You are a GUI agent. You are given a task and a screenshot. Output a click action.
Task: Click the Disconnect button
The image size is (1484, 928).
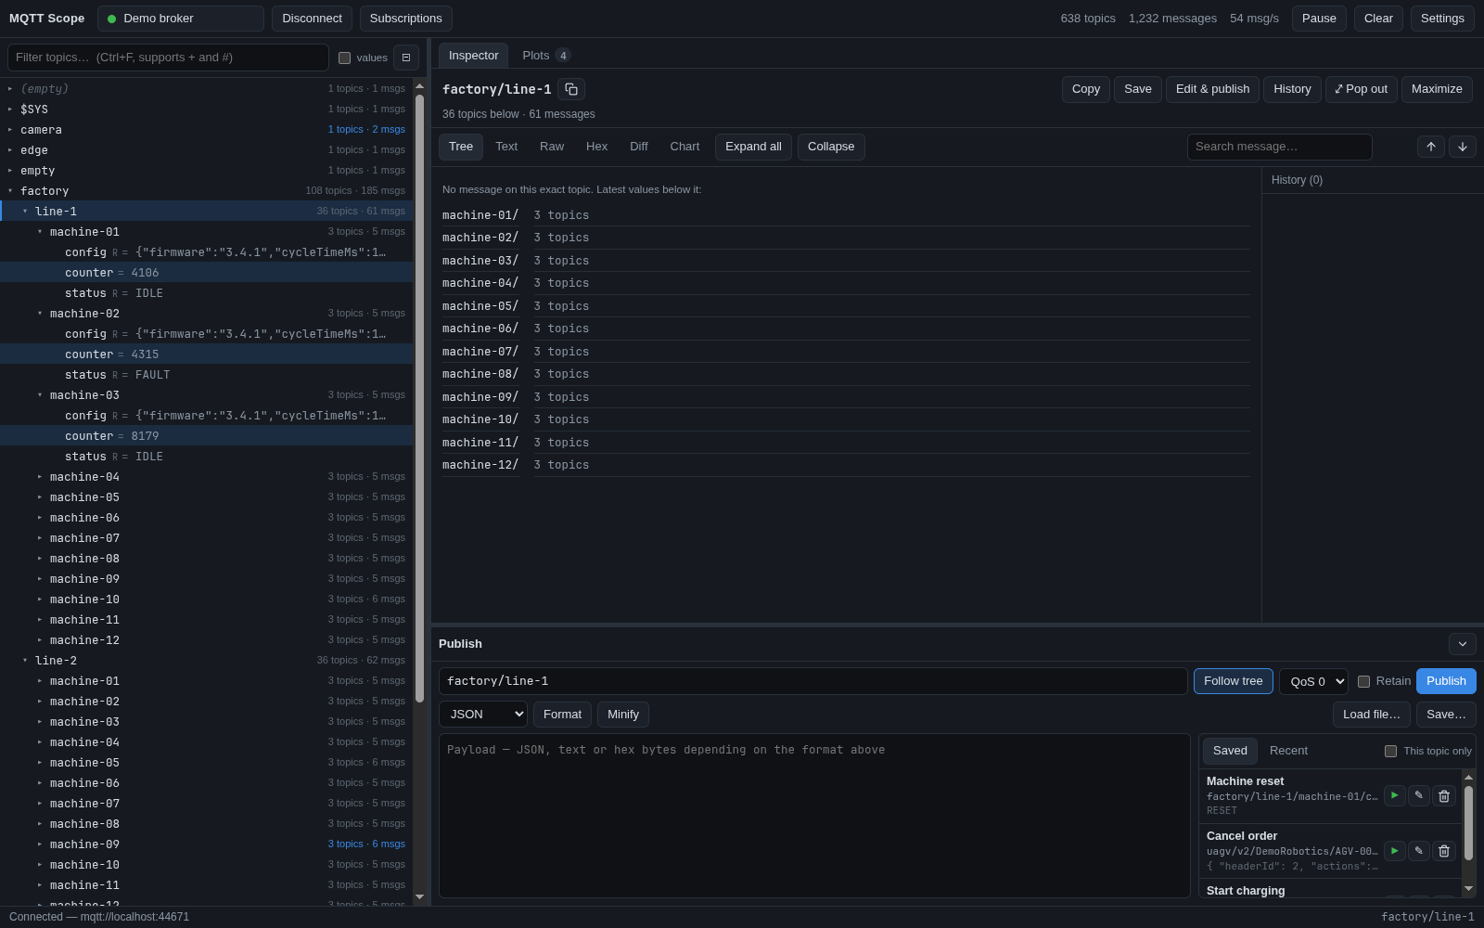[x=312, y=19]
